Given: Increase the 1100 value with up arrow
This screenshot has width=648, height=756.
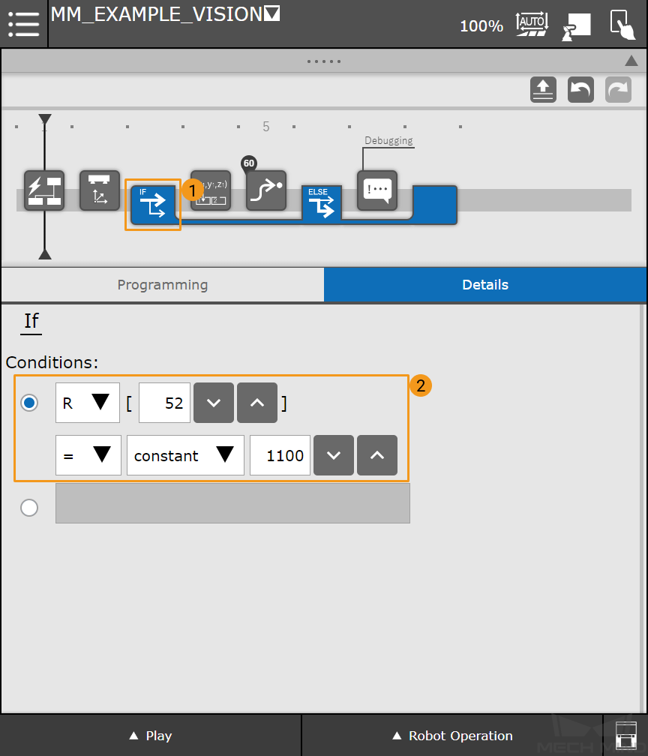Looking at the screenshot, I should pyautogui.click(x=377, y=455).
